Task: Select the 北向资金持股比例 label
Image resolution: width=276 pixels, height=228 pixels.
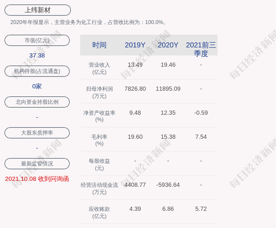Action: (x=37, y=102)
